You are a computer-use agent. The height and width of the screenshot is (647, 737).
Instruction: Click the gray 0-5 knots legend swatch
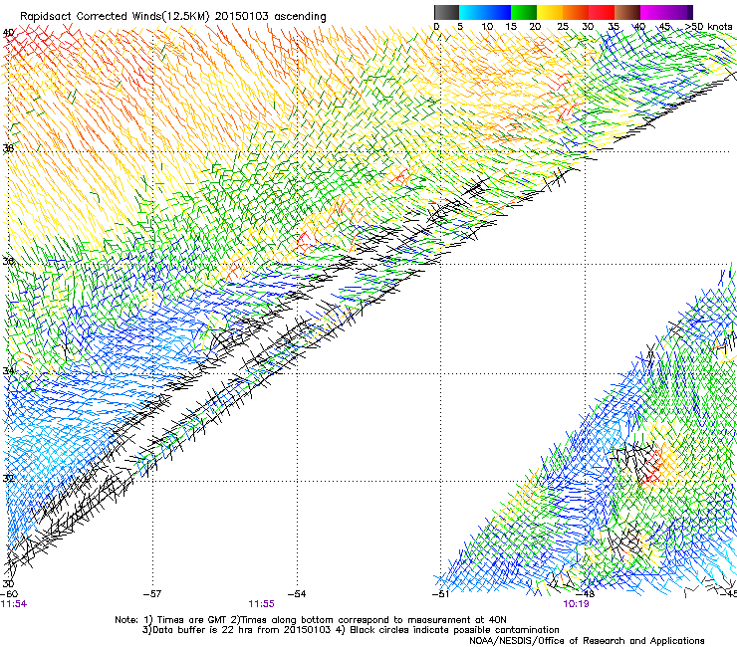[x=446, y=12]
